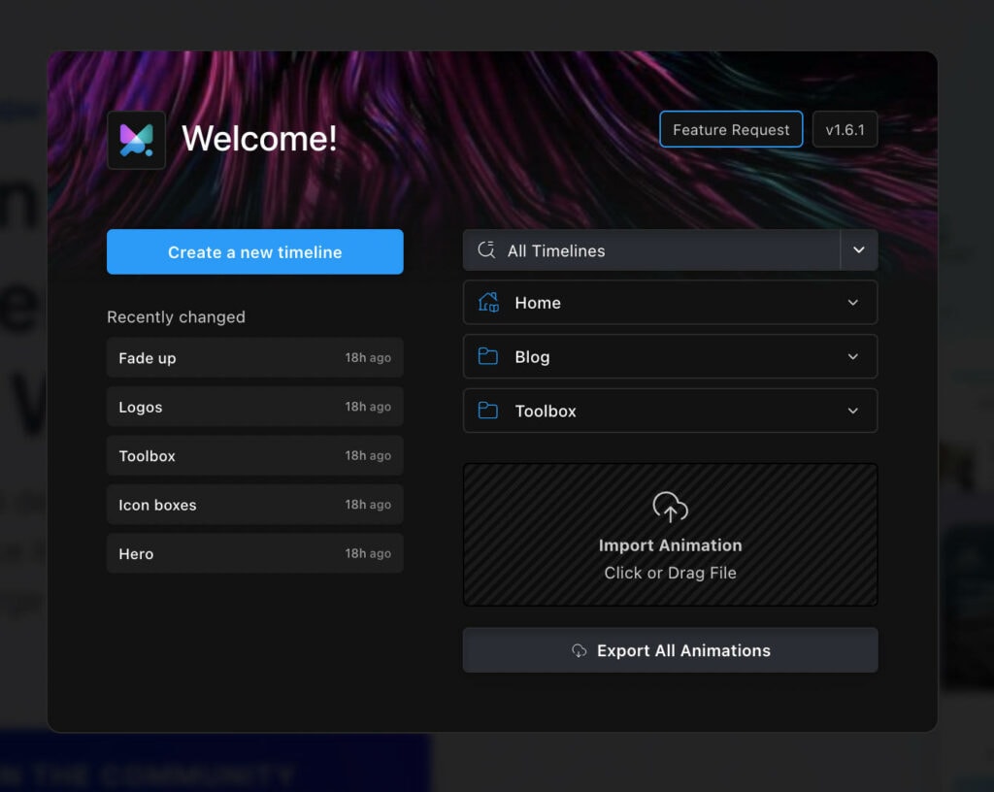The height and width of the screenshot is (792, 994).
Task: Click the folder icon beside Toolbox
Action: tap(487, 411)
